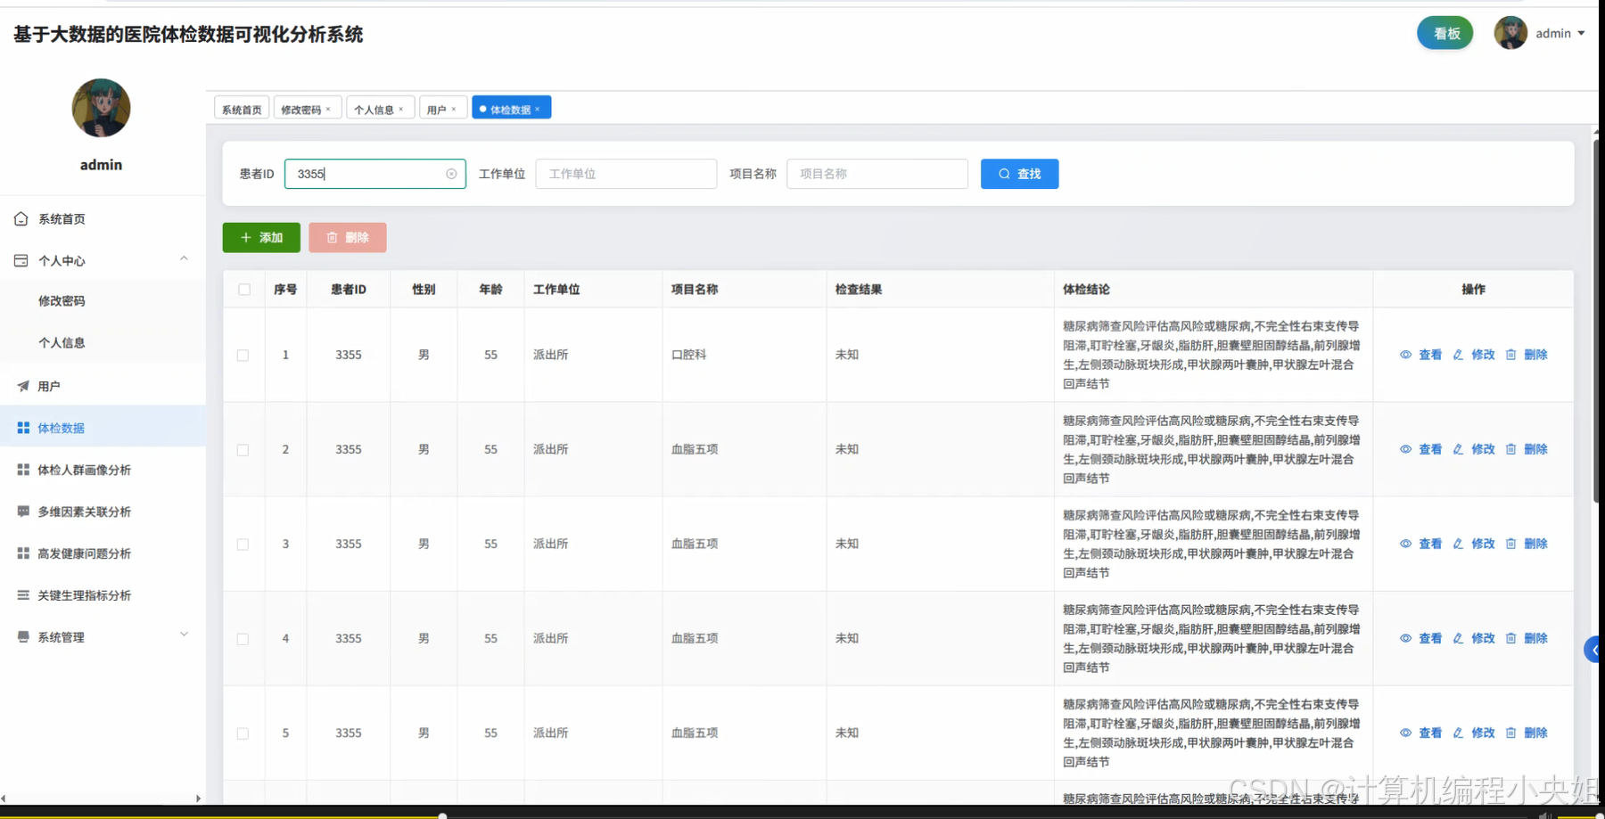Check the checkbox for row 5

point(243,733)
